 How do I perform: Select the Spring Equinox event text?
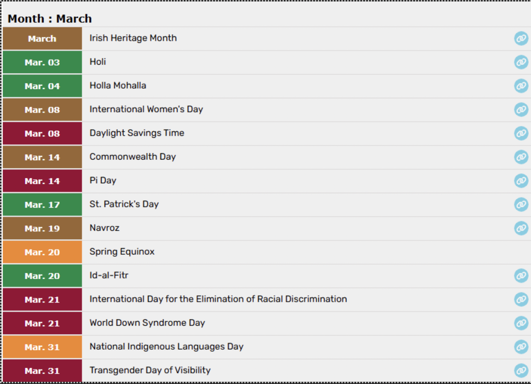click(x=122, y=252)
